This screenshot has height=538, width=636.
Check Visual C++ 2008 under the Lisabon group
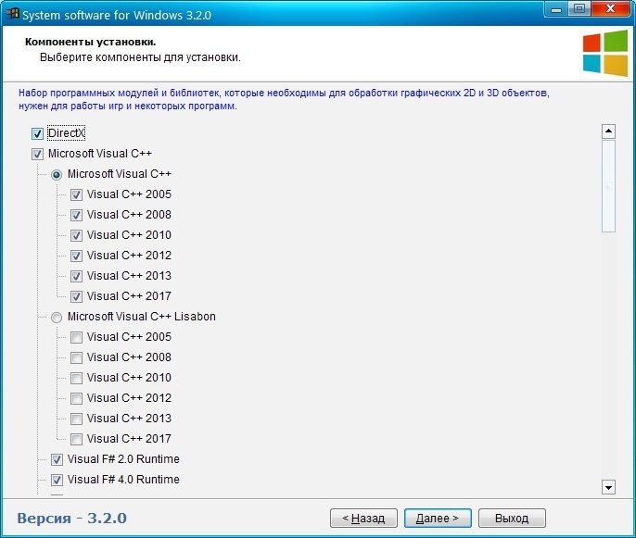point(76,357)
